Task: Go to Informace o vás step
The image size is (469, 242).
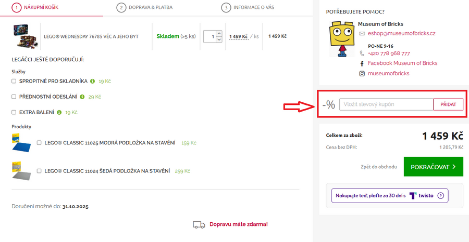Action: point(248,7)
